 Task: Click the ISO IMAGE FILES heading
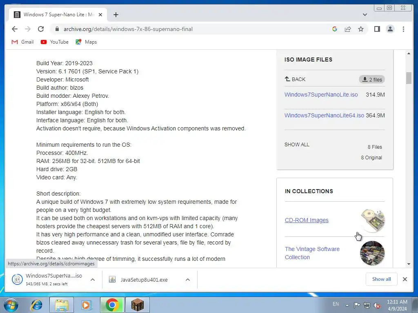pyautogui.click(x=309, y=60)
